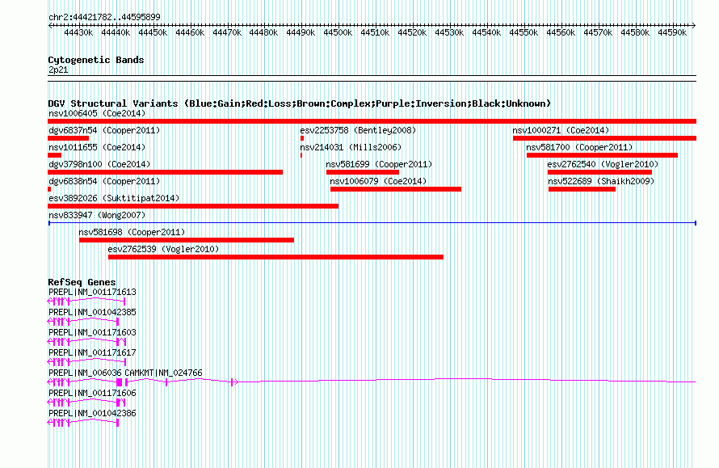This screenshot has width=719, height=468.
Task: Click the red dgv6837n54 loss bar
Action: 69,138
